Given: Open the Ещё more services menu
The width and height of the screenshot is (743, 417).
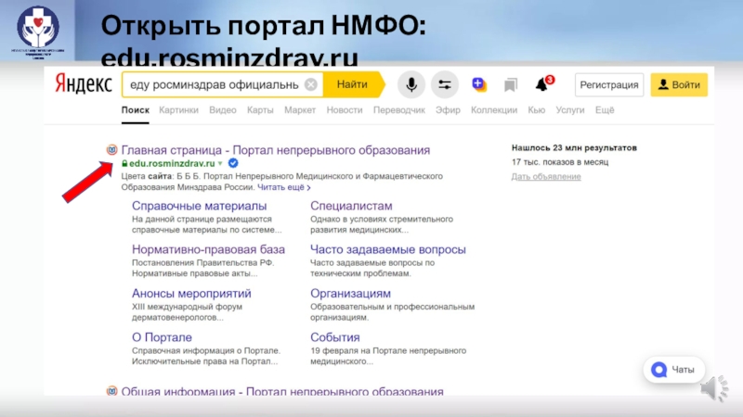Looking at the screenshot, I should pyautogui.click(x=605, y=109).
